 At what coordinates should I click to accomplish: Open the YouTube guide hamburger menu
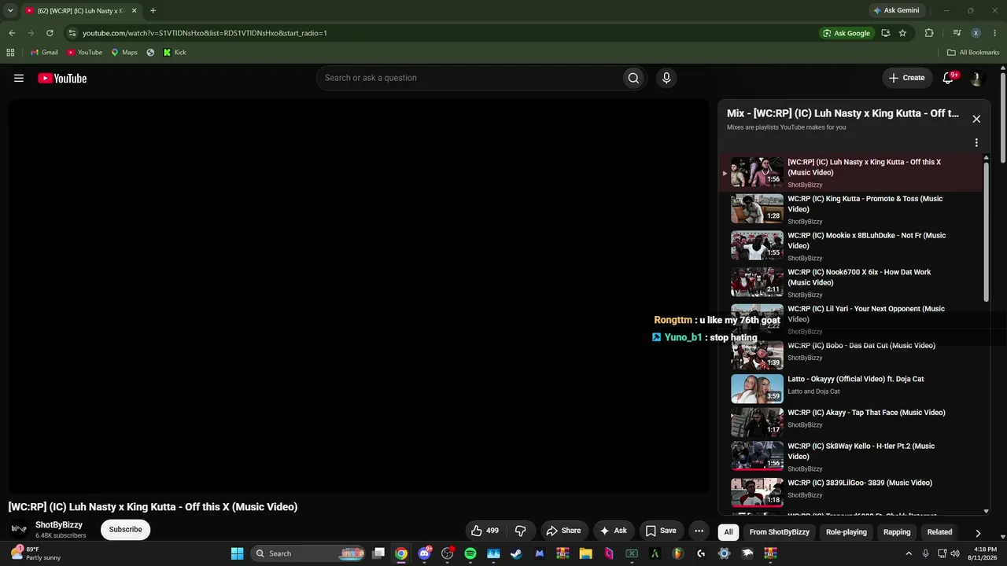(19, 78)
